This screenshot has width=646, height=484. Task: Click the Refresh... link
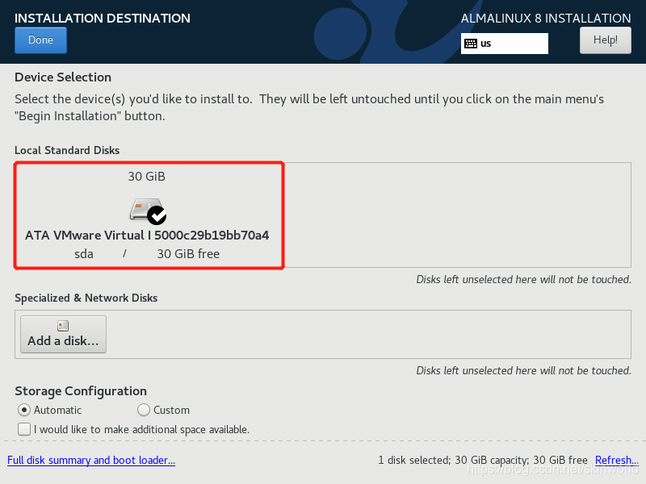tap(616, 460)
